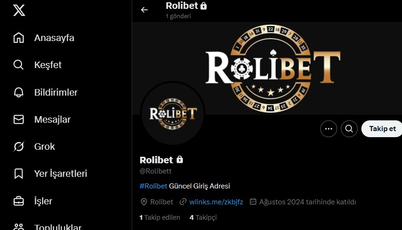
Task: Open Mesajlar envelope icon
Action: pyautogui.click(x=19, y=119)
